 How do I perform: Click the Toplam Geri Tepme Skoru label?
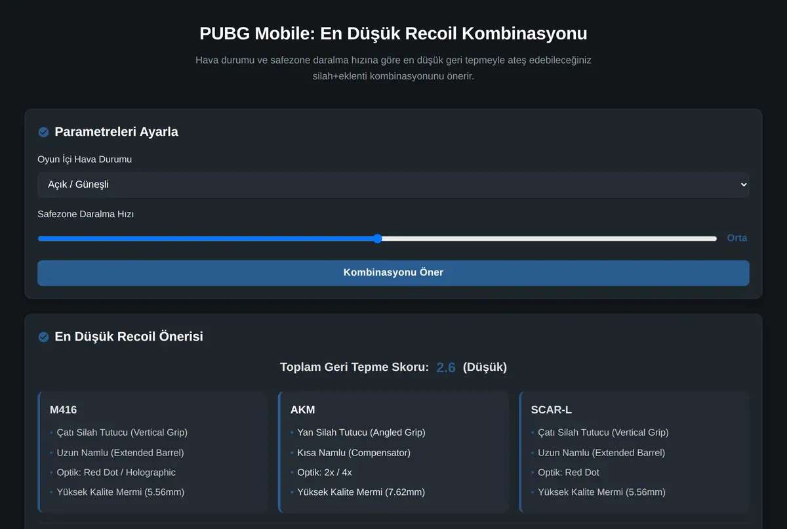point(354,367)
